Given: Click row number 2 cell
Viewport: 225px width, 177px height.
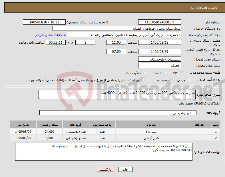Looking at the screenshot, I should coord(216,138).
